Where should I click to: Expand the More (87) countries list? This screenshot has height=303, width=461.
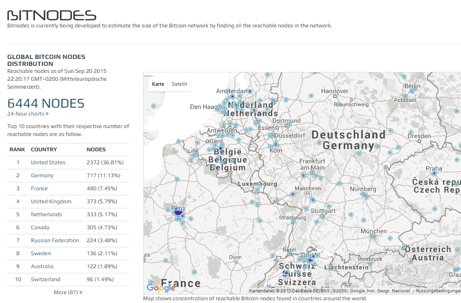point(68,292)
